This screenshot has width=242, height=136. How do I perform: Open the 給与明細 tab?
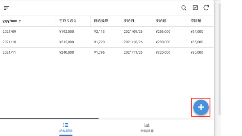[x=66, y=128]
